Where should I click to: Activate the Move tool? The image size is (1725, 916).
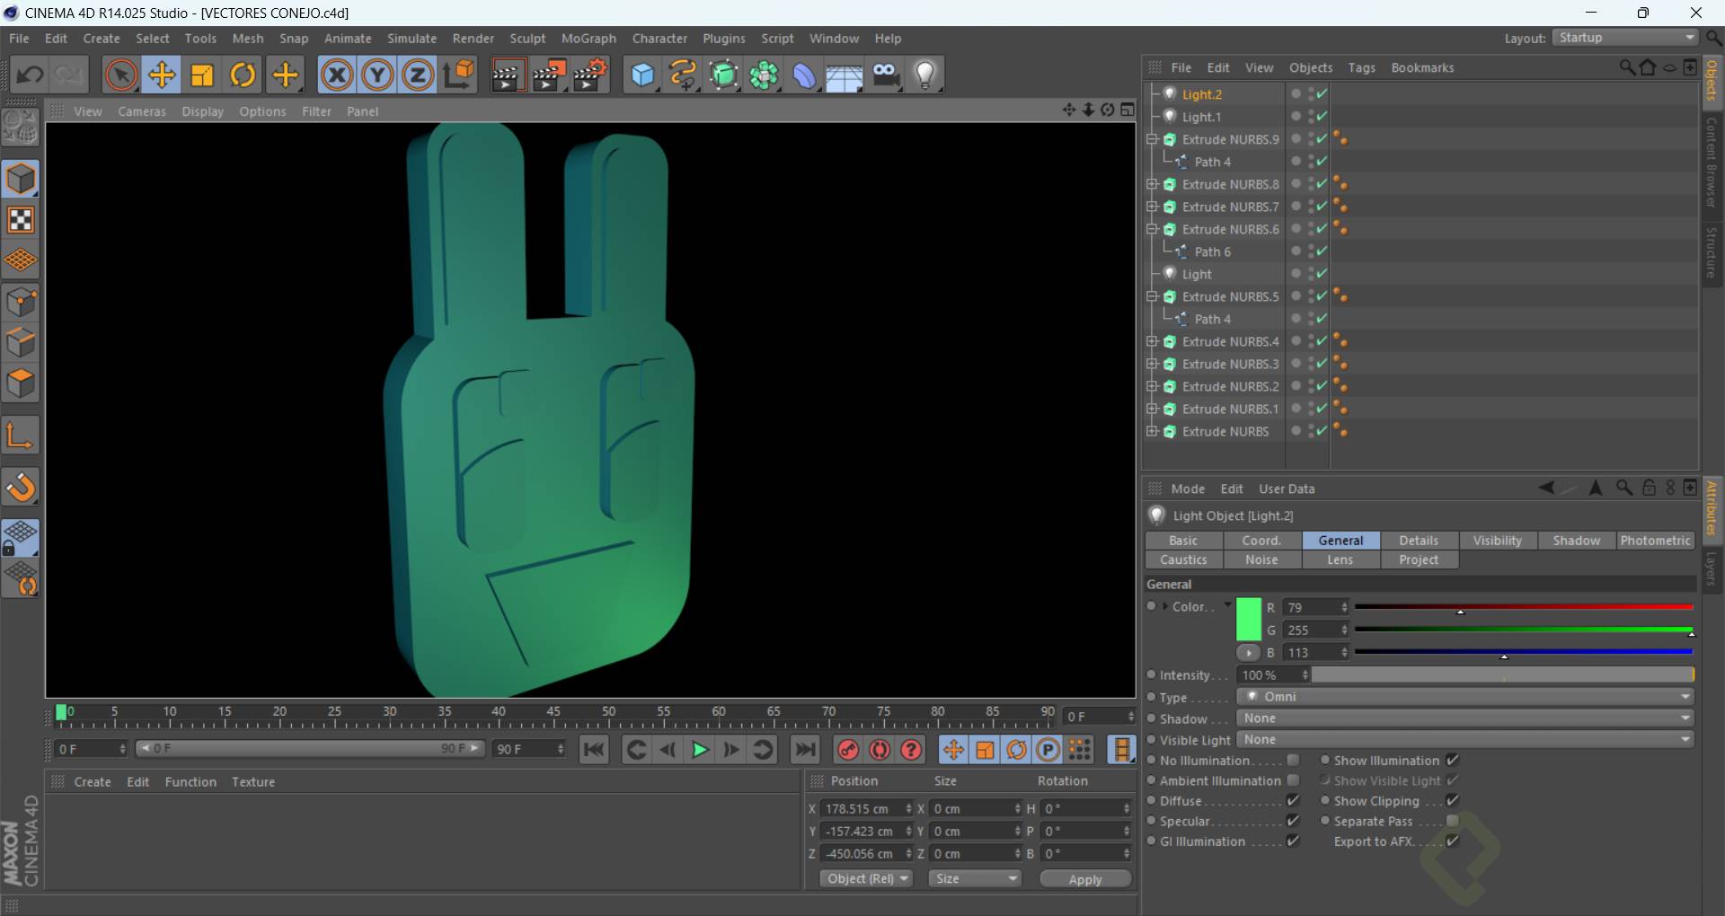click(162, 75)
